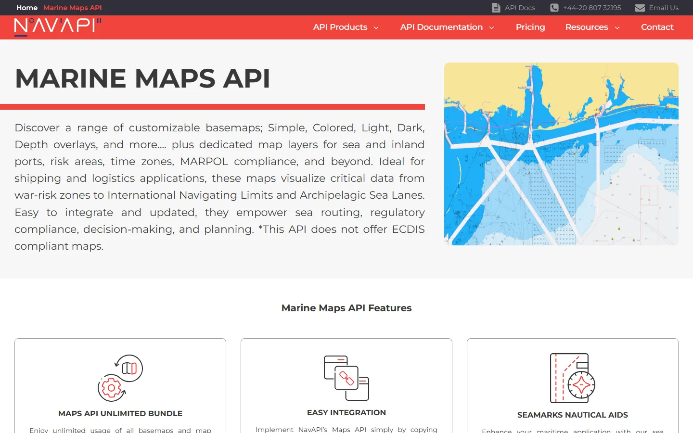This screenshot has width=693, height=433.
Task: Go to the Pricing page
Action: tap(530, 27)
